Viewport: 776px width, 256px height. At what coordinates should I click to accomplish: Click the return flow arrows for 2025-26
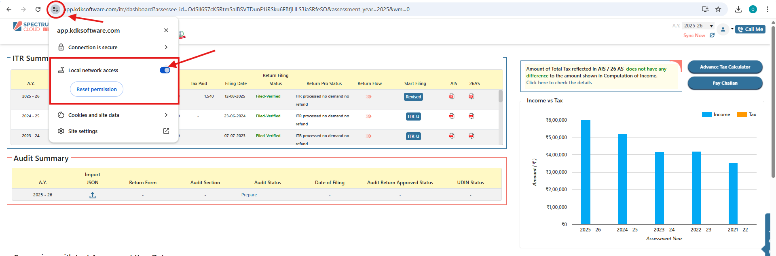coord(369,97)
